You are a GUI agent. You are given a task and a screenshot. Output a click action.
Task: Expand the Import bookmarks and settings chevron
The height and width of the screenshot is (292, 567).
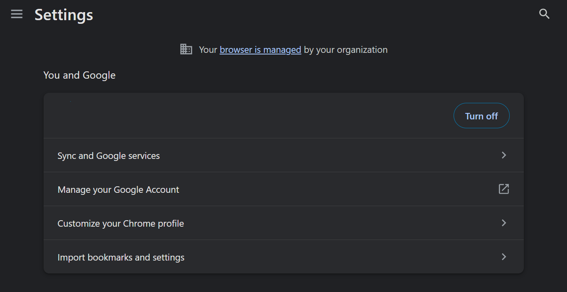tap(504, 257)
